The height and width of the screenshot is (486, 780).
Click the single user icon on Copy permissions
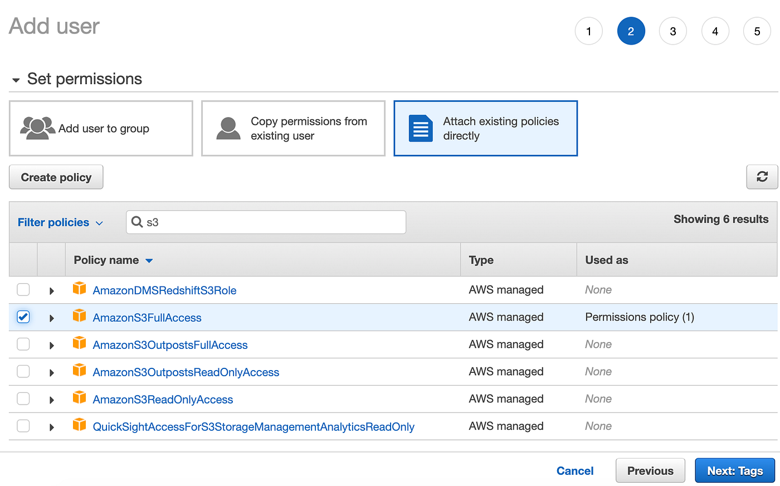[228, 128]
